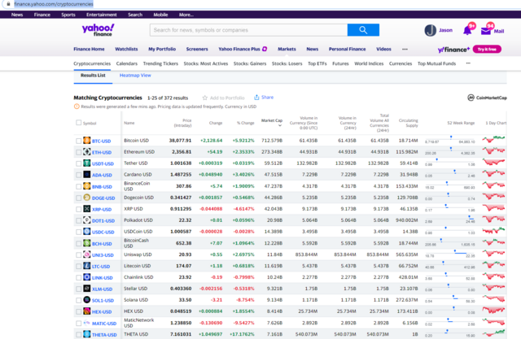Viewport: 521px width, 339px height.
Task: Click the Stellar coin icon
Action: 87,289
